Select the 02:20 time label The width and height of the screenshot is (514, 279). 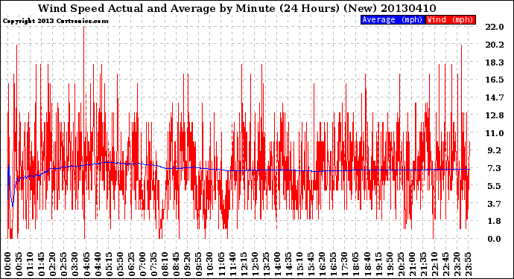[x=53, y=264]
